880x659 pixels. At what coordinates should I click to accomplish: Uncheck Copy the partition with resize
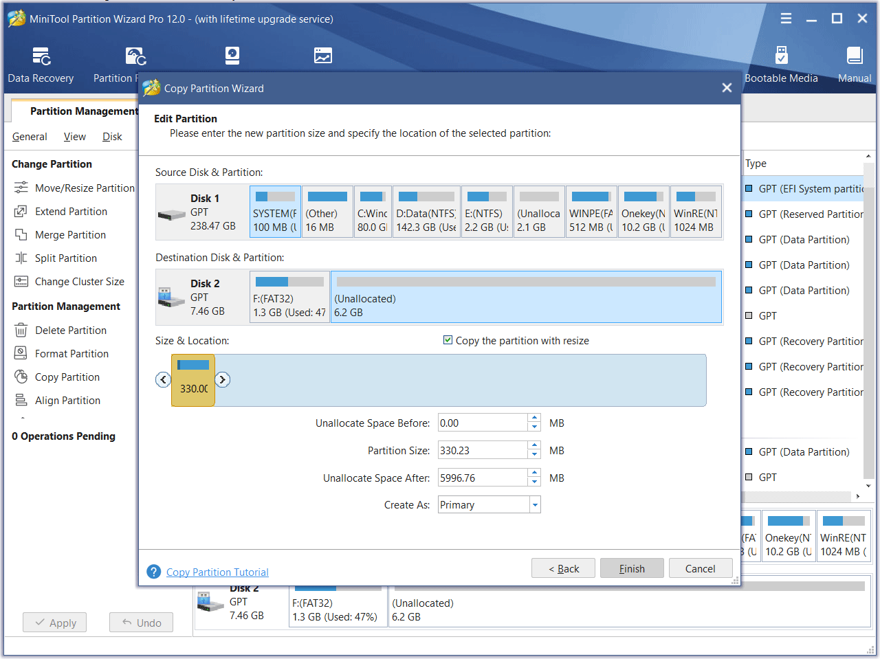tap(448, 340)
